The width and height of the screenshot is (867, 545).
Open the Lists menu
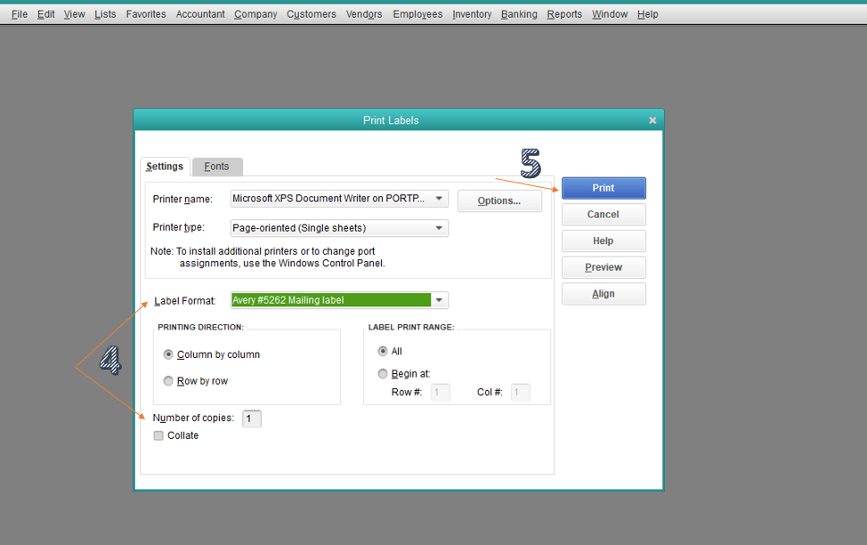point(105,14)
